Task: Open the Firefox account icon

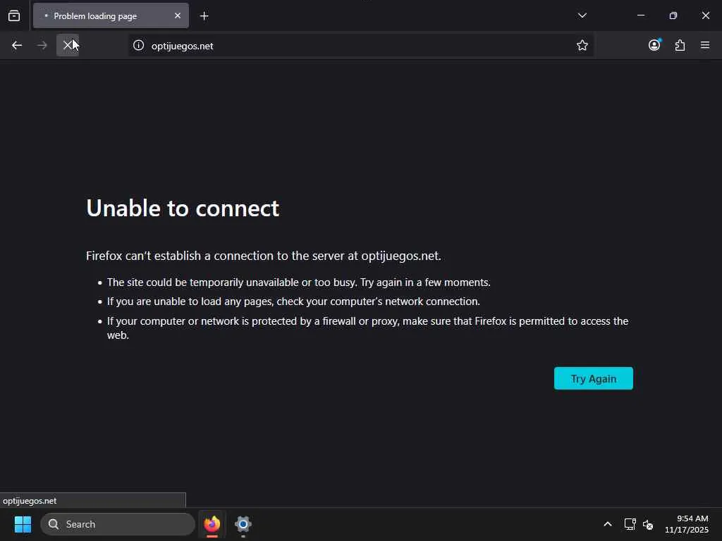Action: click(x=654, y=45)
